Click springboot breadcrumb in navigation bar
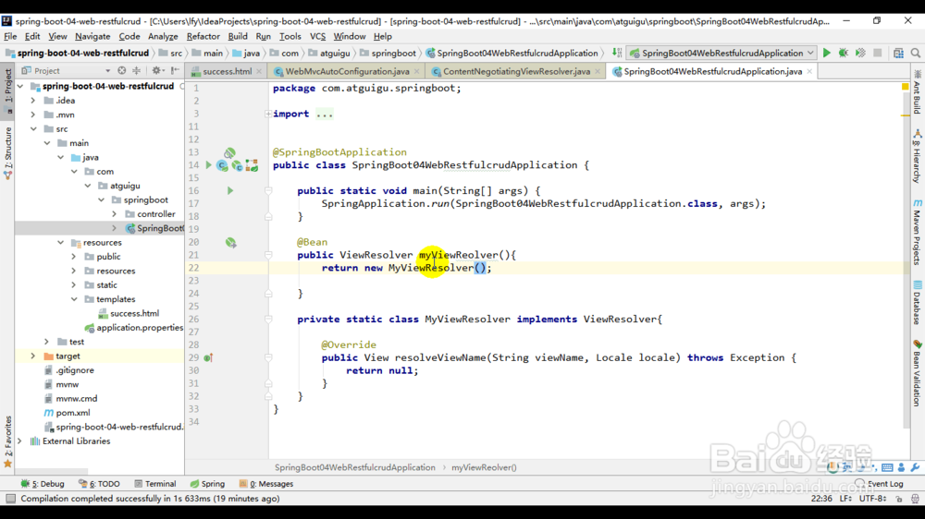925x519 pixels. pyautogui.click(x=393, y=53)
